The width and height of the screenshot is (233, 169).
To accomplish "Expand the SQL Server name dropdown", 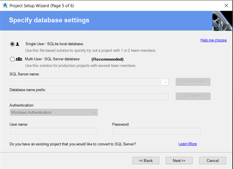I will tap(166, 82).
